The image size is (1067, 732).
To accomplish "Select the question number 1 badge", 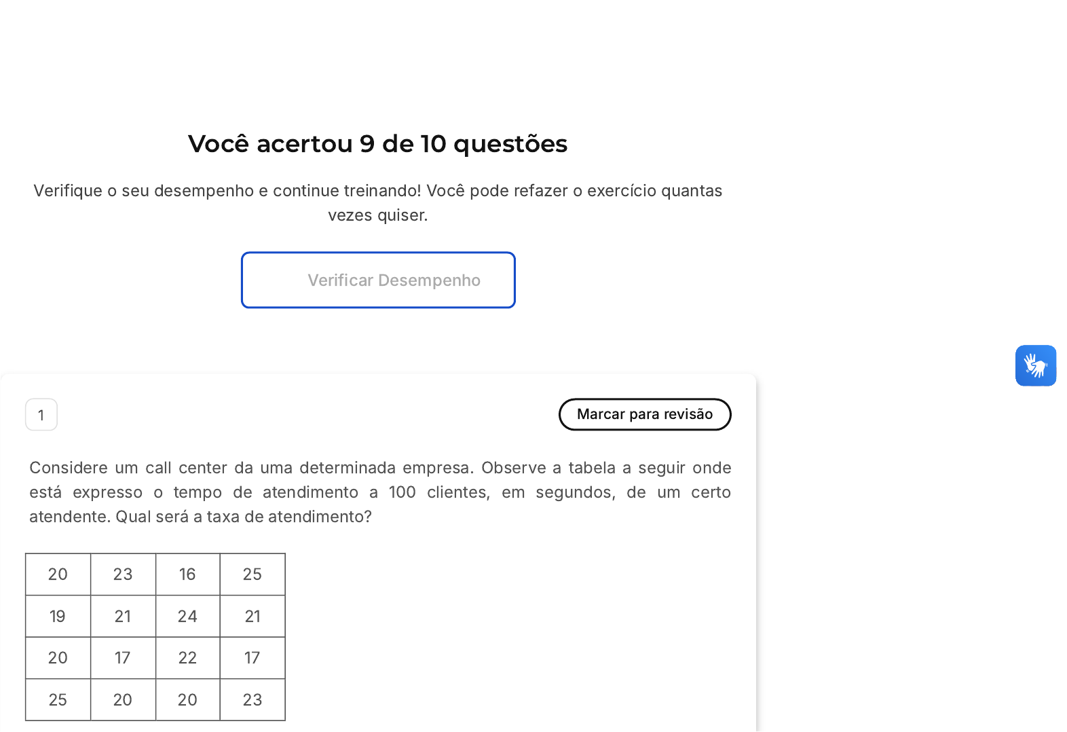I will (x=41, y=415).
